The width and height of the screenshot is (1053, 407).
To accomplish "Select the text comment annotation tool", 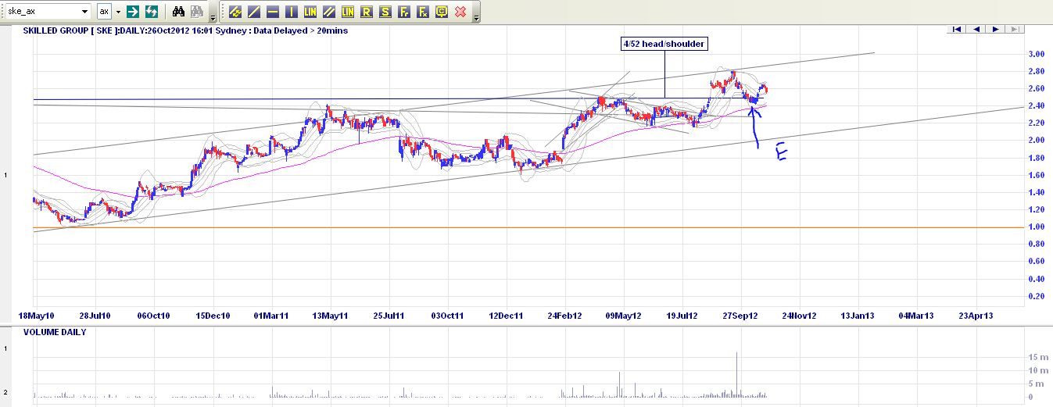I will pos(442,12).
